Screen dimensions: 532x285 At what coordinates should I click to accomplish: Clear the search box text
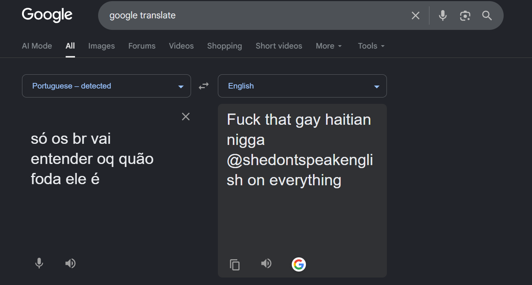click(415, 16)
